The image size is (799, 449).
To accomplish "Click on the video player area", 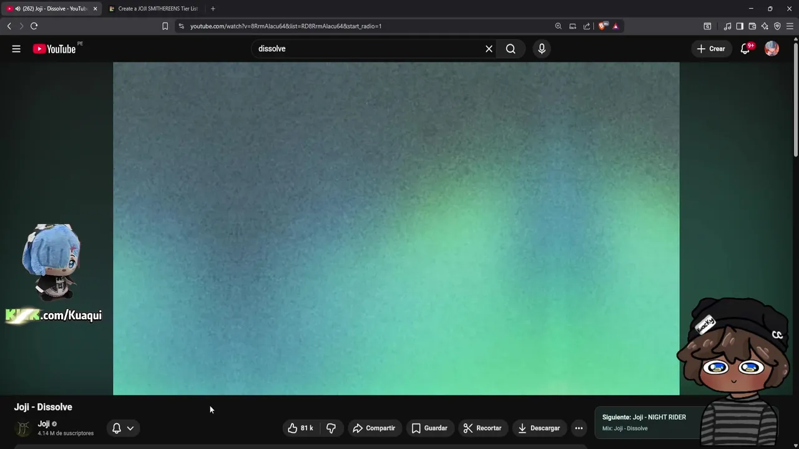I will tap(396, 228).
